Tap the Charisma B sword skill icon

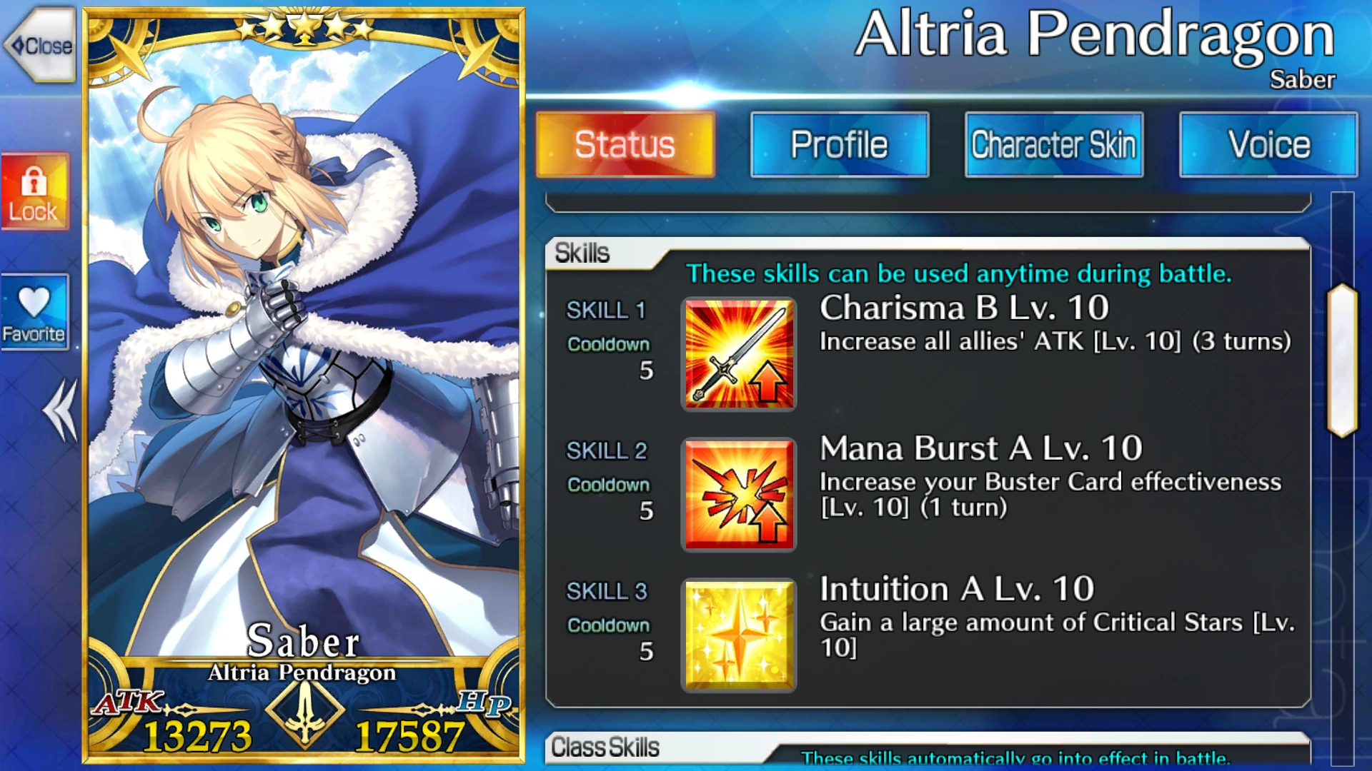tap(739, 354)
